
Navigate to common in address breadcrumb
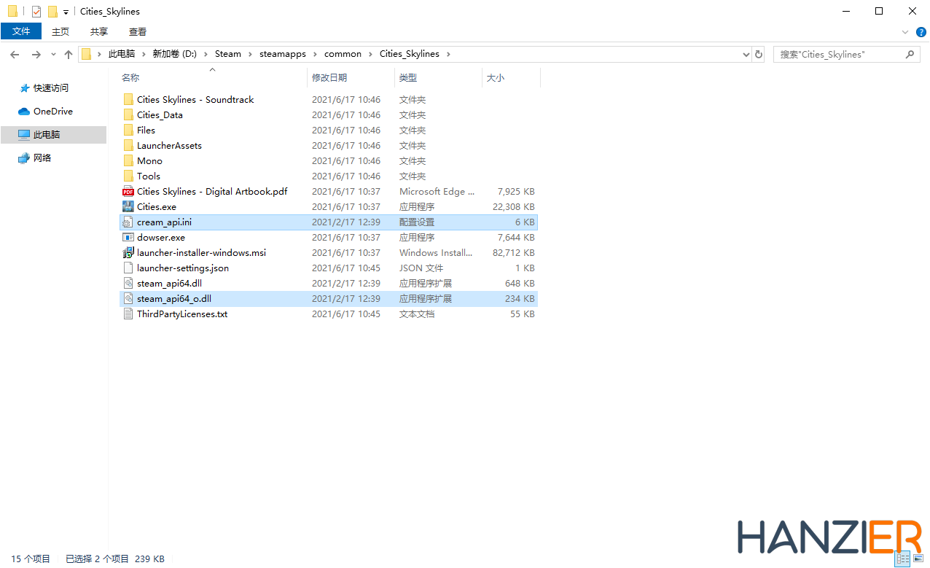[343, 54]
